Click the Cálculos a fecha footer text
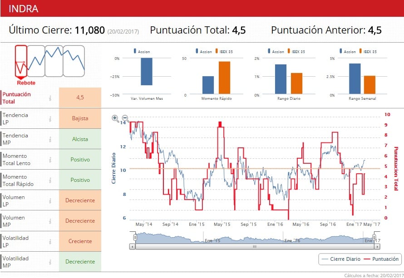 point(374,275)
